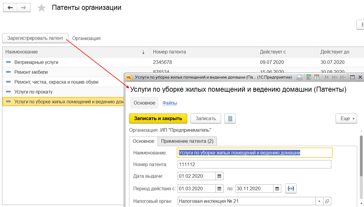Viewport: 364px width, 207px height.
Task: Open the Еще menu in the dialog
Action: [346, 119]
